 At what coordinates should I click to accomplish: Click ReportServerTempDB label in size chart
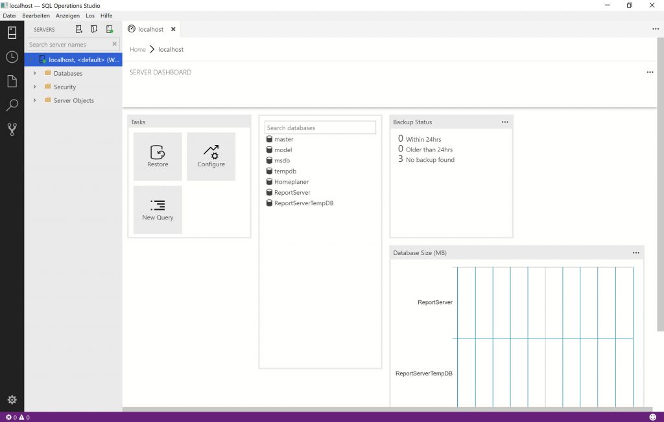pos(424,373)
